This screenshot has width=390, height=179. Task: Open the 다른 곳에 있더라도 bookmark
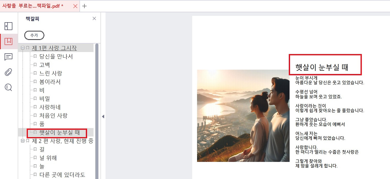62,175
